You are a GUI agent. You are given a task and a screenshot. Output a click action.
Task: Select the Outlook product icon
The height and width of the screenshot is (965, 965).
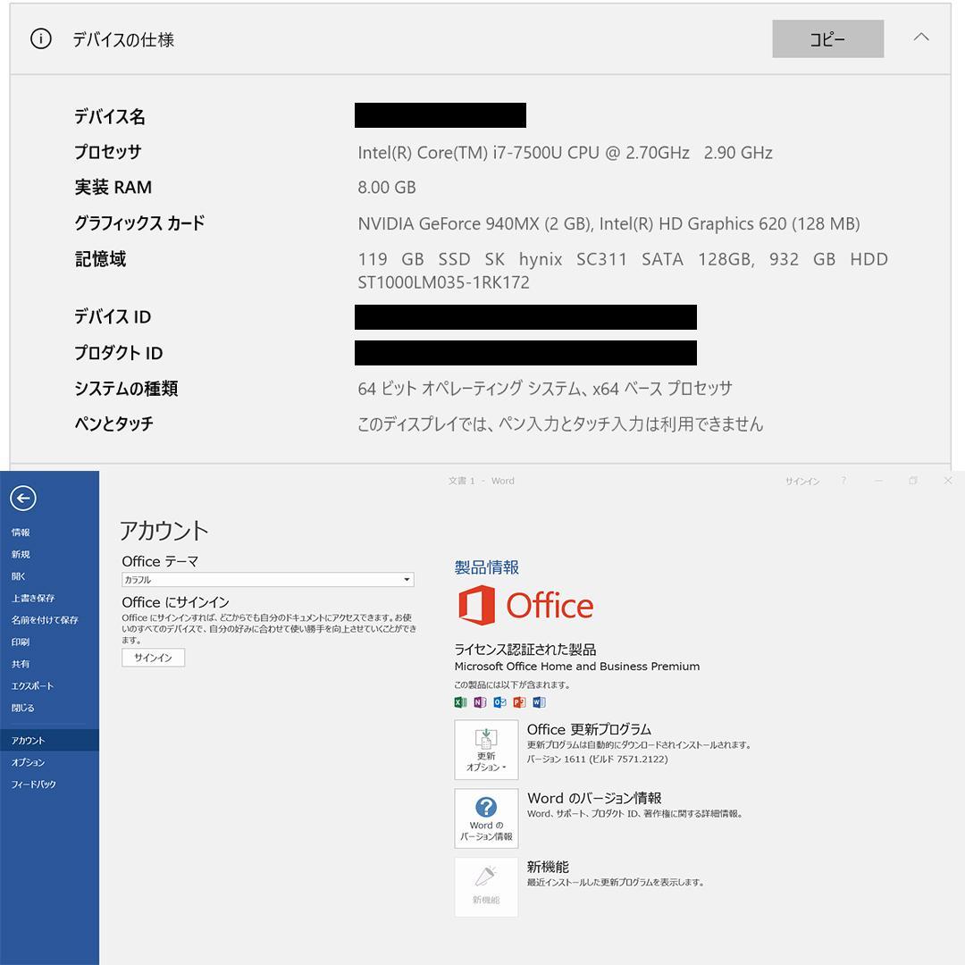(499, 702)
